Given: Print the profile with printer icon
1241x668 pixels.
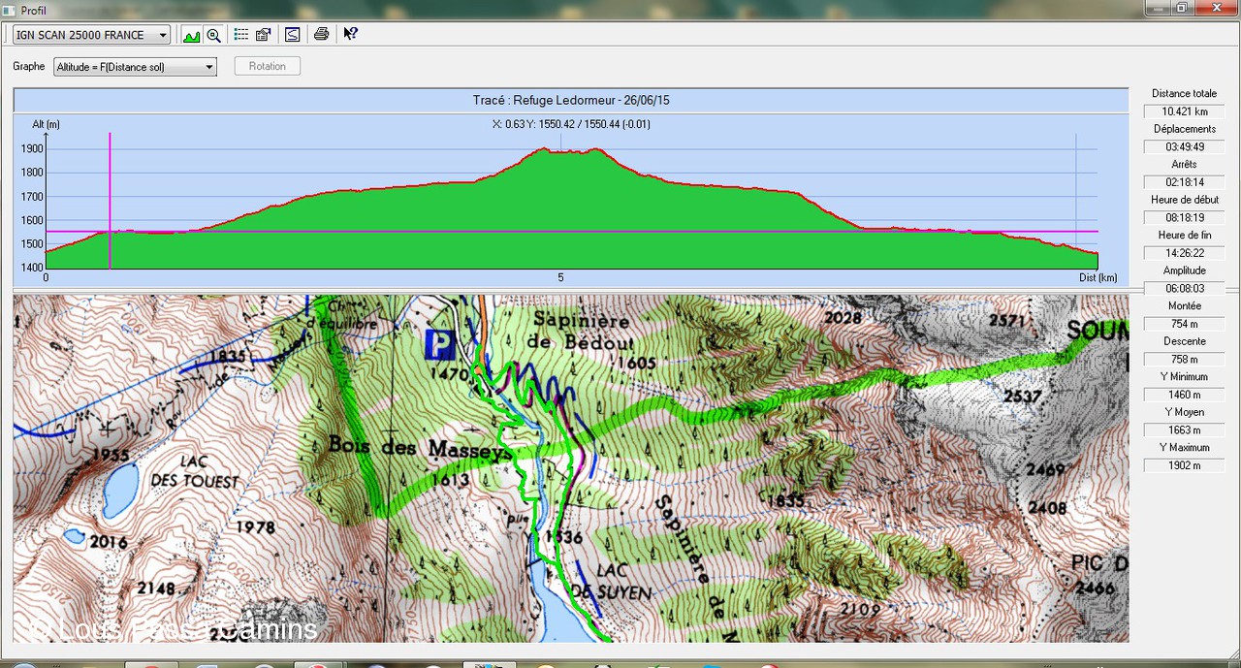Looking at the screenshot, I should [x=322, y=35].
